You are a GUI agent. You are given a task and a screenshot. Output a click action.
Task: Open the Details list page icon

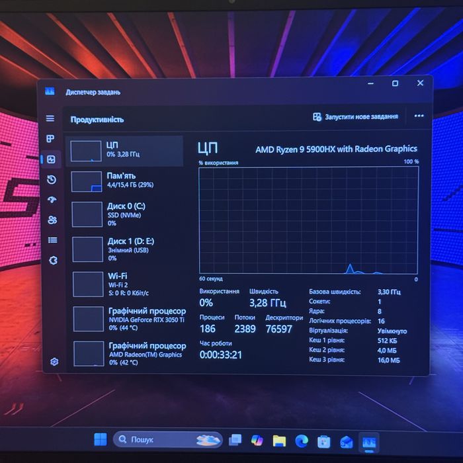(53, 240)
